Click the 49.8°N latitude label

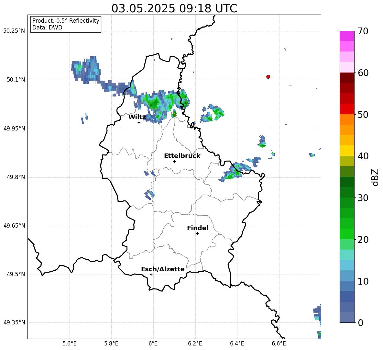pyautogui.click(x=16, y=177)
